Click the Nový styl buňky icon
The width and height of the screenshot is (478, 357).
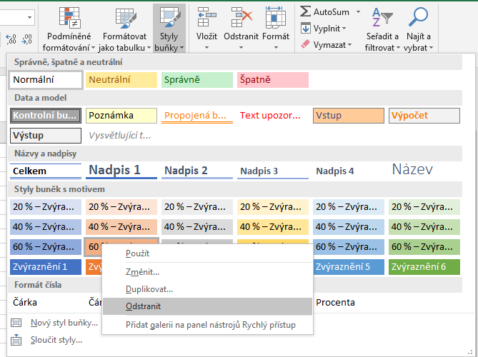16,323
